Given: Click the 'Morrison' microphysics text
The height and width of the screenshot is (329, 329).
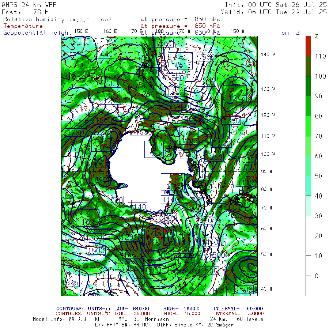Looking at the screenshot, I should click(x=157, y=319).
